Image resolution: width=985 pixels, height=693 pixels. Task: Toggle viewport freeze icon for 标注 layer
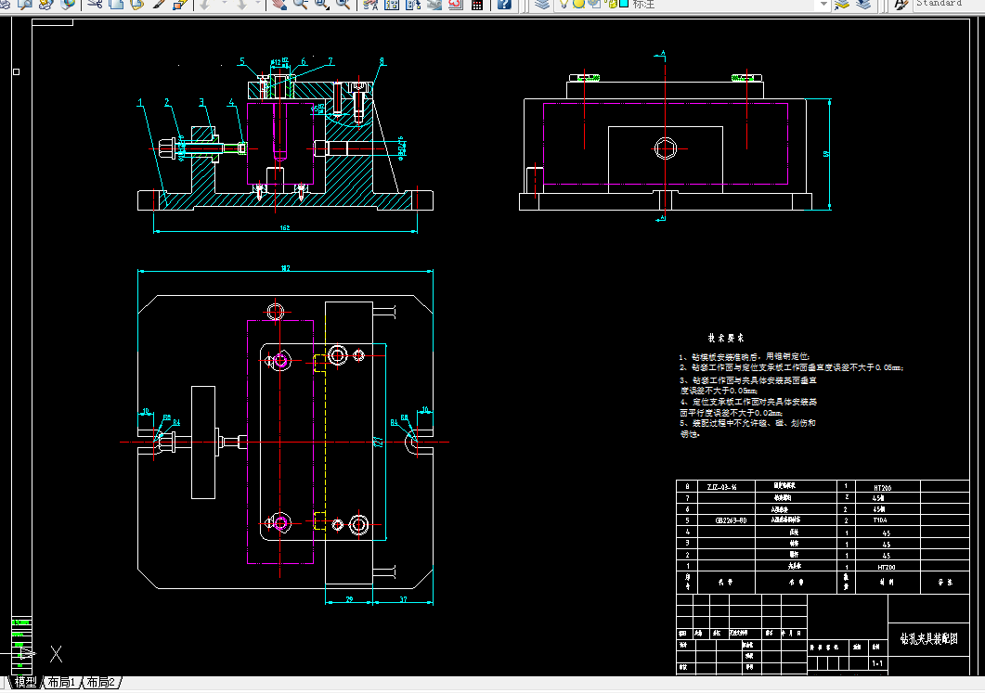tap(594, 3)
